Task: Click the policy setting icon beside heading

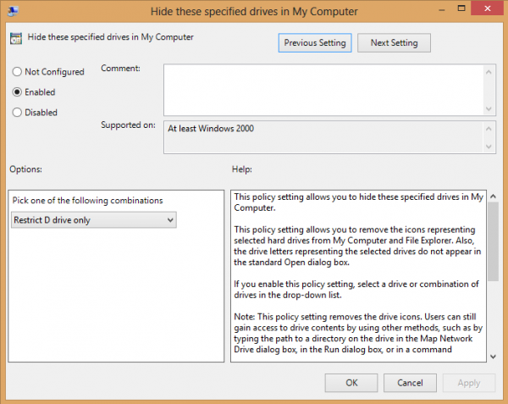Action: point(14,38)
